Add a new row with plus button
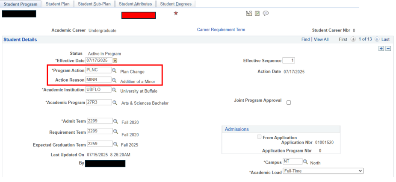 381,49
